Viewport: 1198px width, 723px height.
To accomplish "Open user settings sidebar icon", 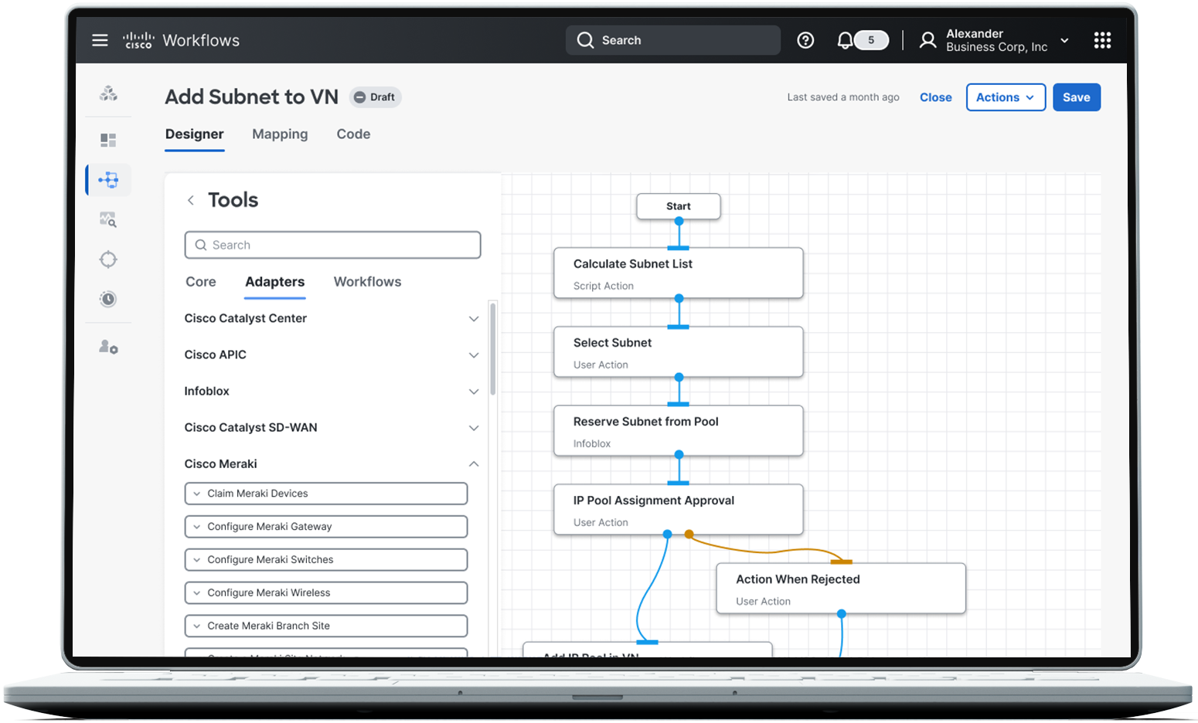I will 108,348.
